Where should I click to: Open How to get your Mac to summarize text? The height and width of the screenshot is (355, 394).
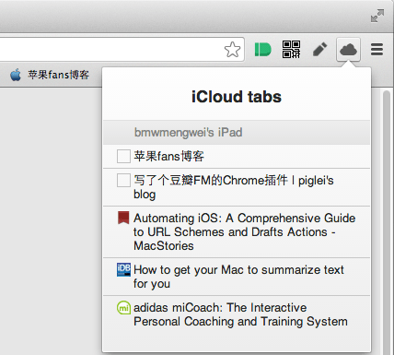coord(237,277)
